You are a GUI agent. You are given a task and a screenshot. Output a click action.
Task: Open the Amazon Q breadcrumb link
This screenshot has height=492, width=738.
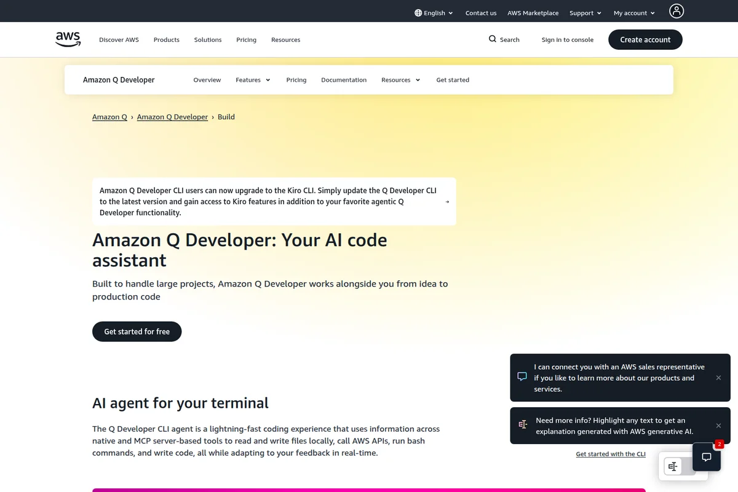click(109, 116)
